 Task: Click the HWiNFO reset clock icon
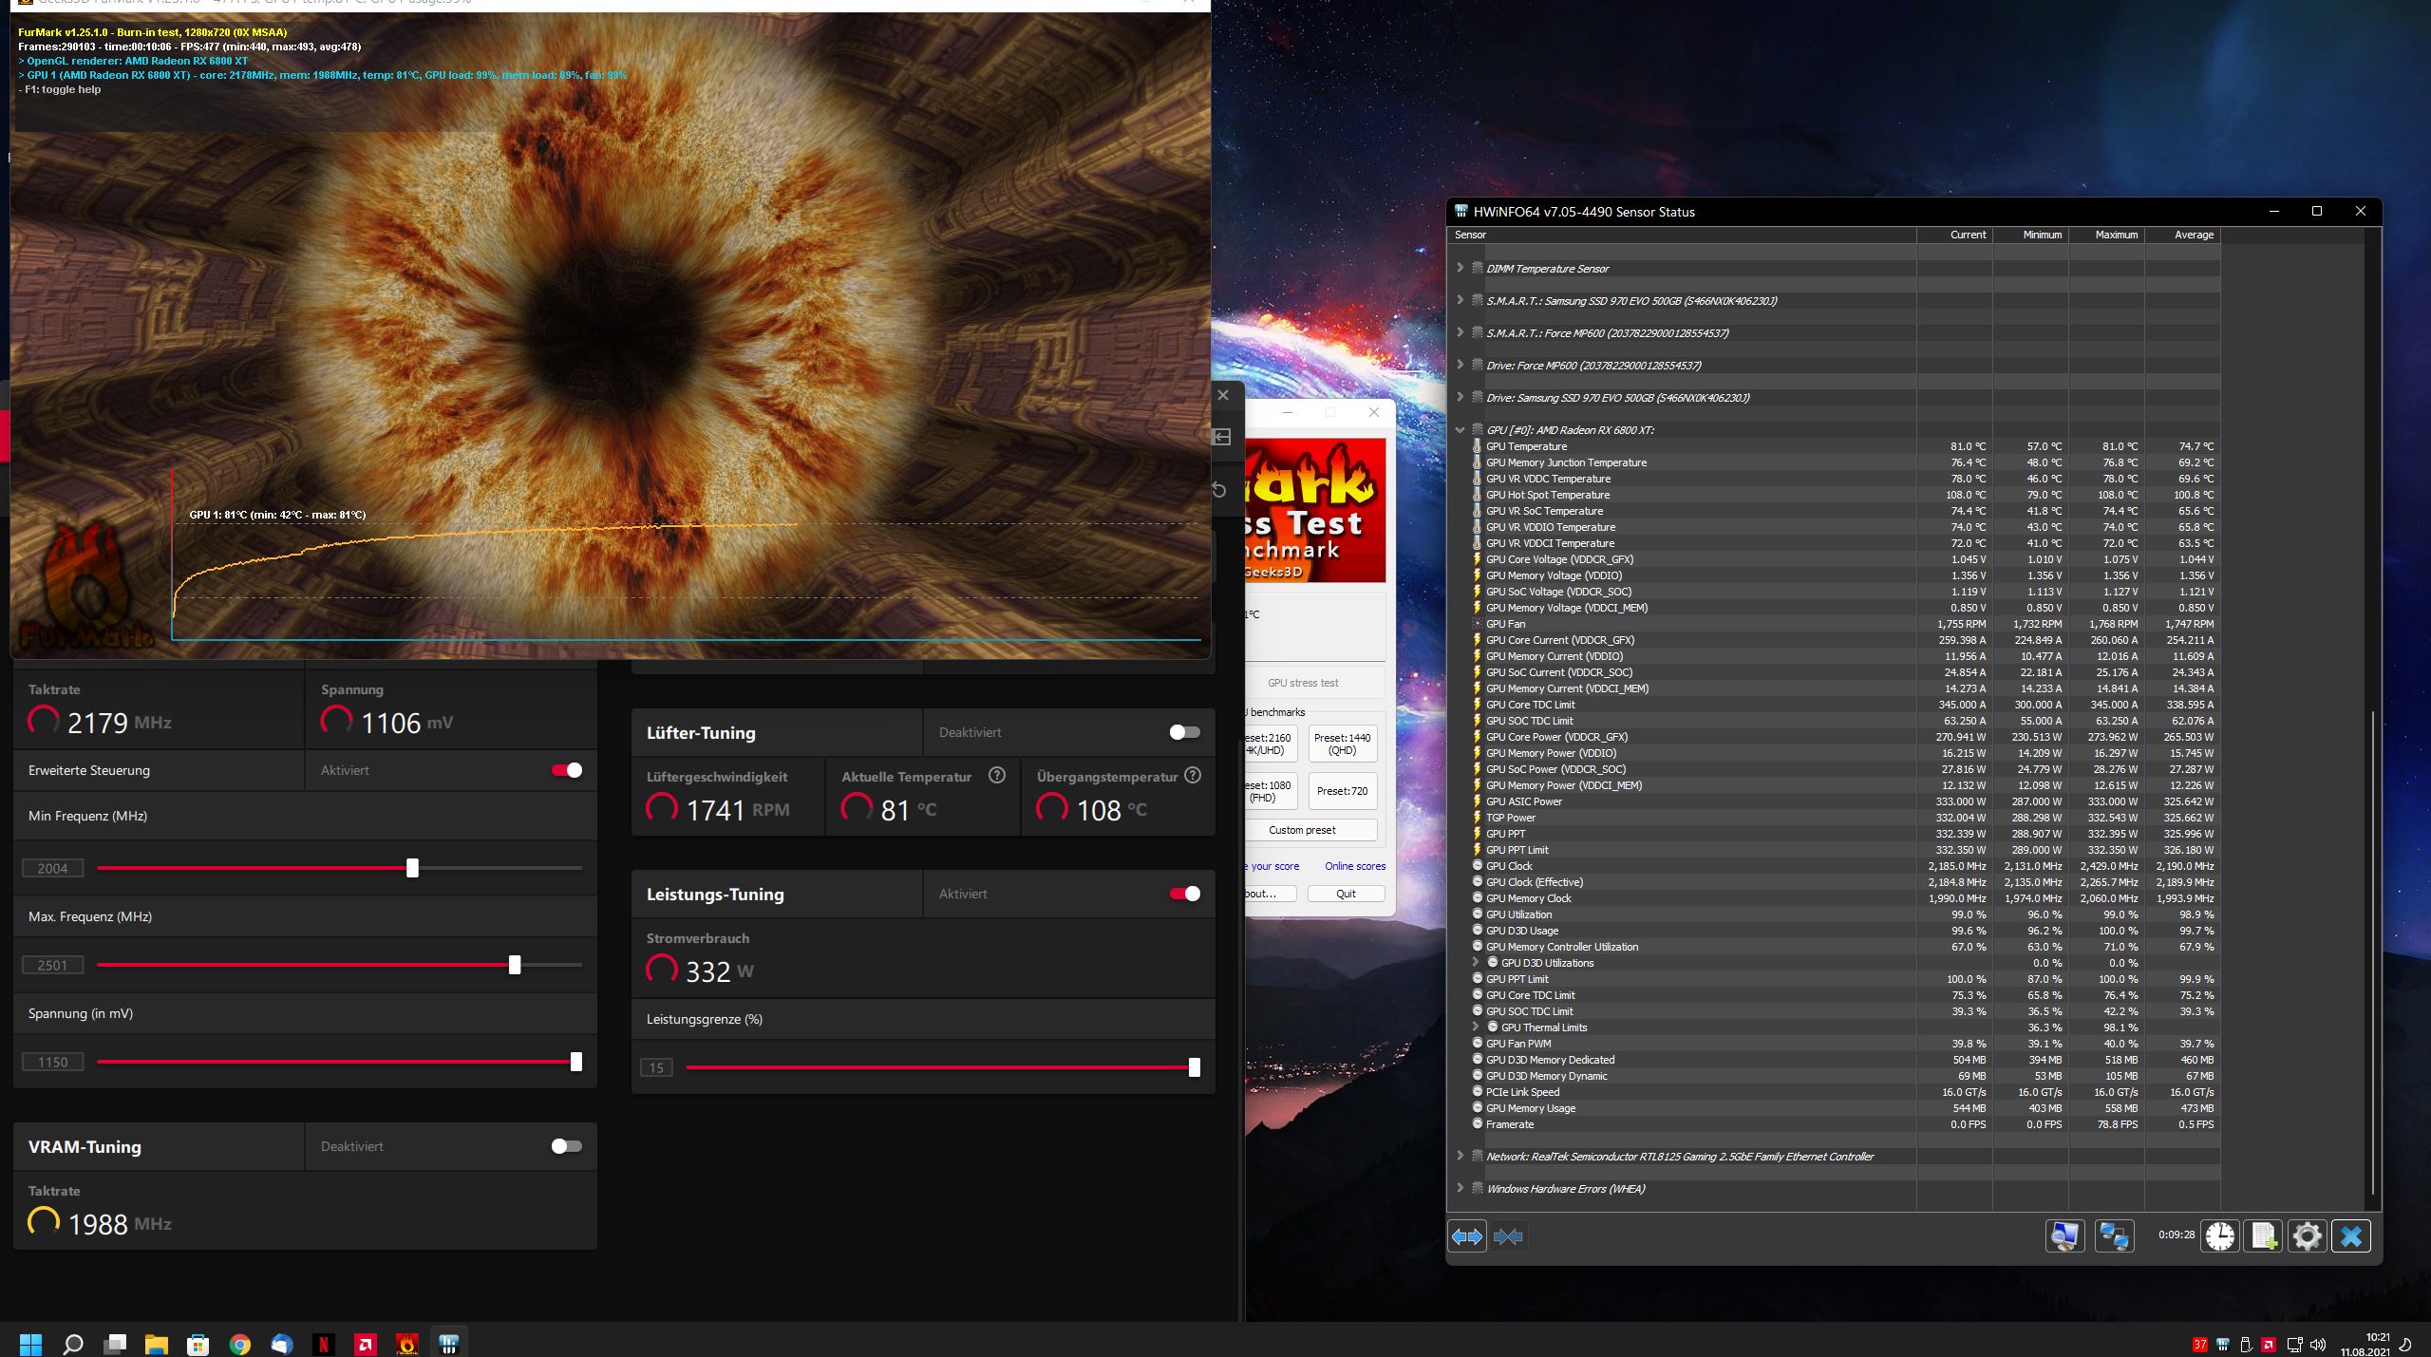pyautogui.click(x=2219, y=1236)
